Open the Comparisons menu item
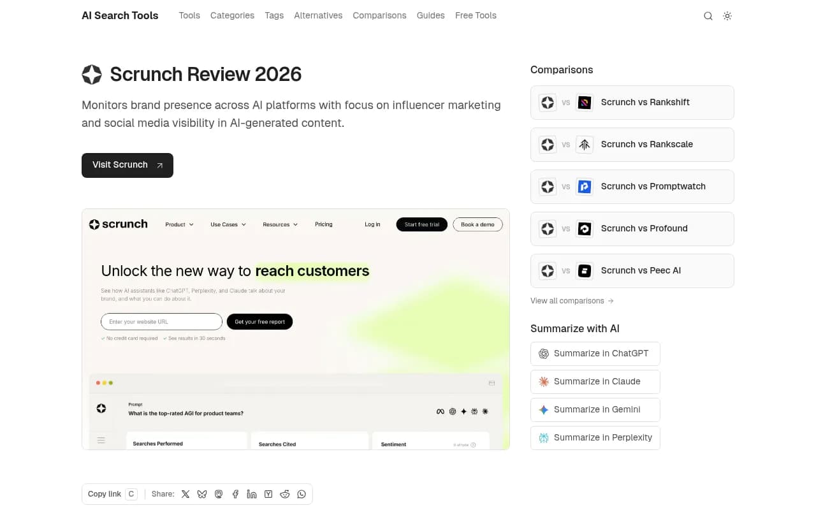The width and height of the screenshot is (816, 510). click(x=379, y=15)
